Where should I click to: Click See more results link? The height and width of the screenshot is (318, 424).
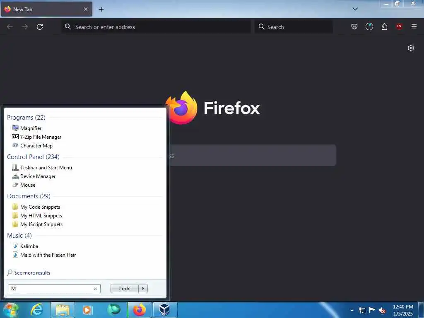click(29, 272)
